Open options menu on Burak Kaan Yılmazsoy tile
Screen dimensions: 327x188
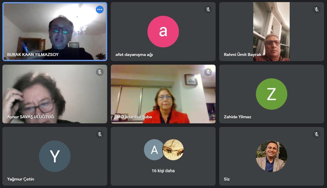pyautogui.click(x=100, y=10)
